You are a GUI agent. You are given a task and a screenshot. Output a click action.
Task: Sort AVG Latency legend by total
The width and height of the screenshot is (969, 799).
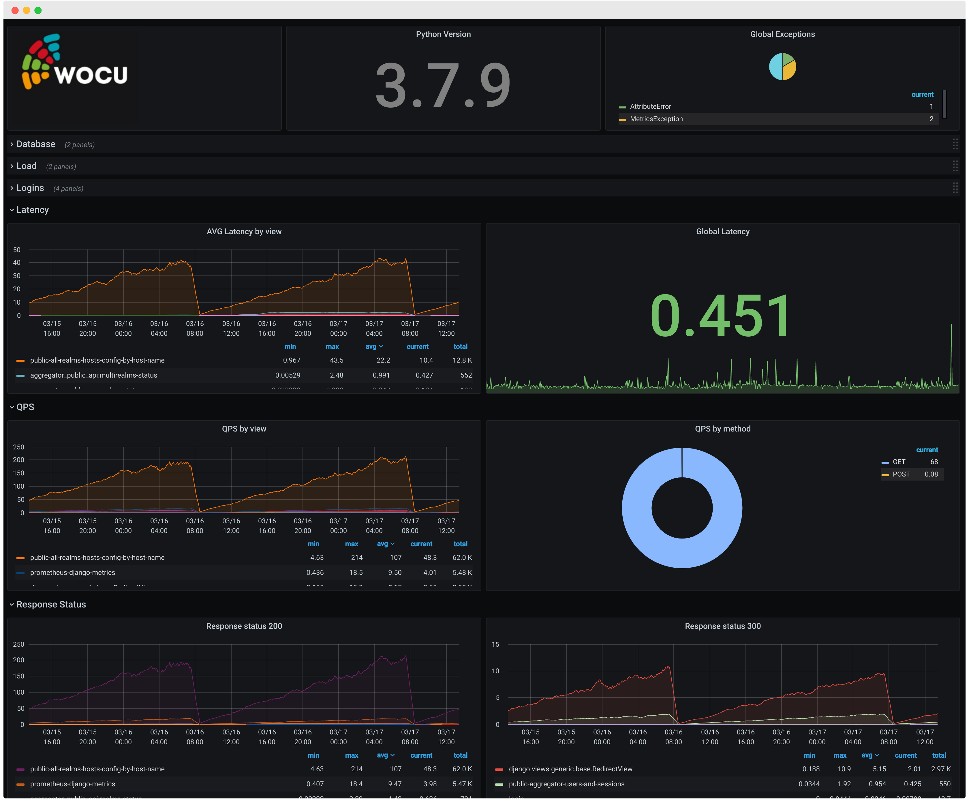pyautogui.click(x=460, y=347)
